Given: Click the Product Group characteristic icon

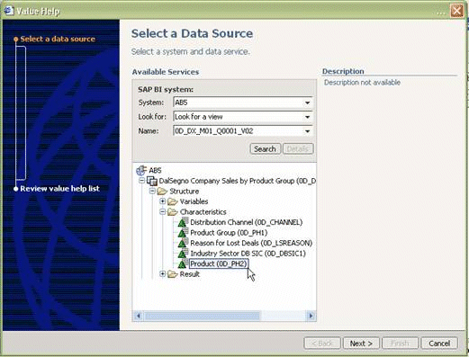Looking at the screenshot, I should [183, 233].
